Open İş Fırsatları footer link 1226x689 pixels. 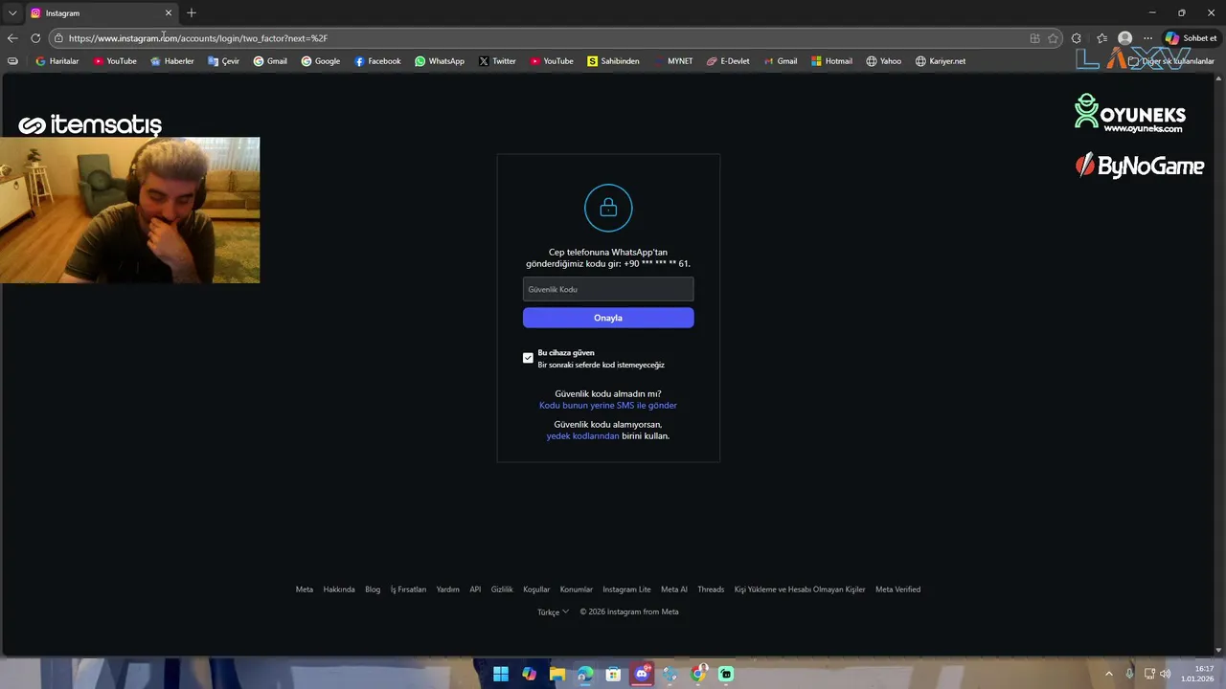pos(408,589)
